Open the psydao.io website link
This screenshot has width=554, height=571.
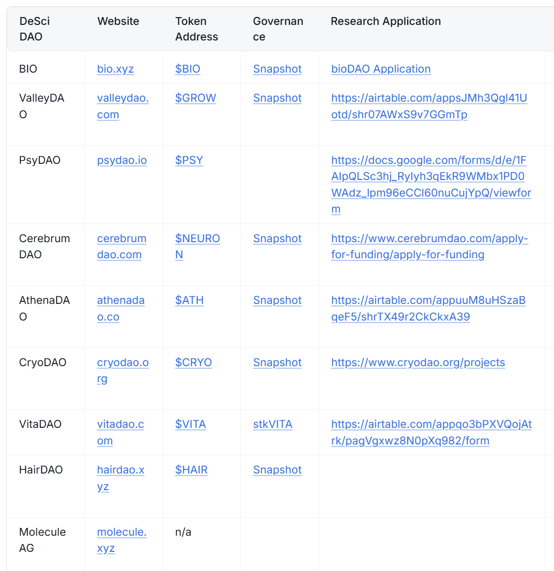click(122, 160)
